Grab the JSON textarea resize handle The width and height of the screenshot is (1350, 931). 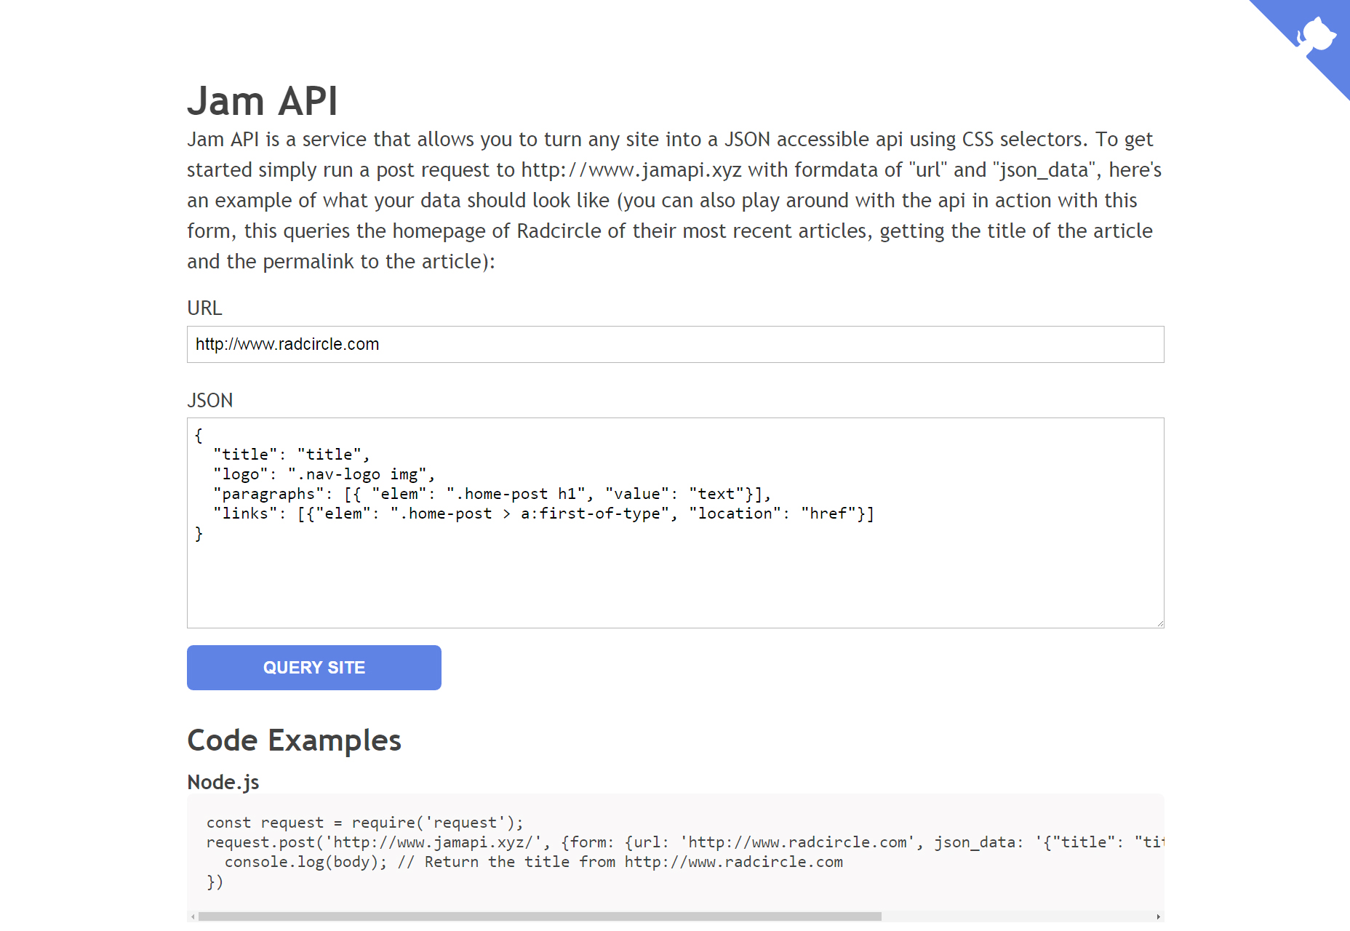coord(1159,623)
